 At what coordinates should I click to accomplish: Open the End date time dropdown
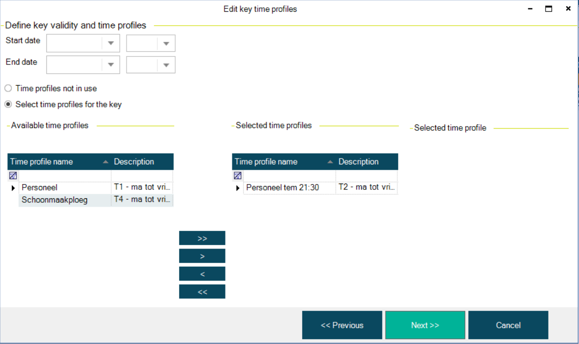coord(166,65)
